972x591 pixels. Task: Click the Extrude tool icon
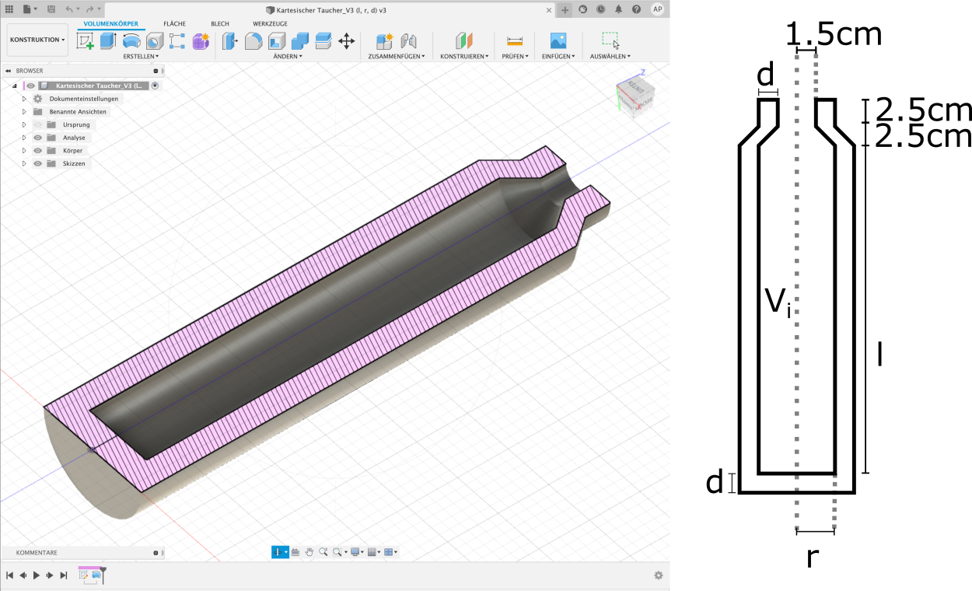pyautogui.click(x=108, y=41)
